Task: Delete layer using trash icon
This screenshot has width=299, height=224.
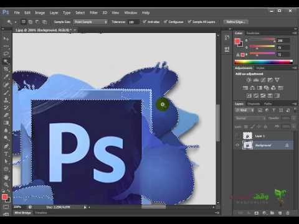Action: tap(288, 213)
